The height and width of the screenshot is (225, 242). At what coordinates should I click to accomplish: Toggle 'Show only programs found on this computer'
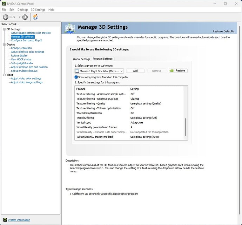pyautogui.click(x=76, y=77)
